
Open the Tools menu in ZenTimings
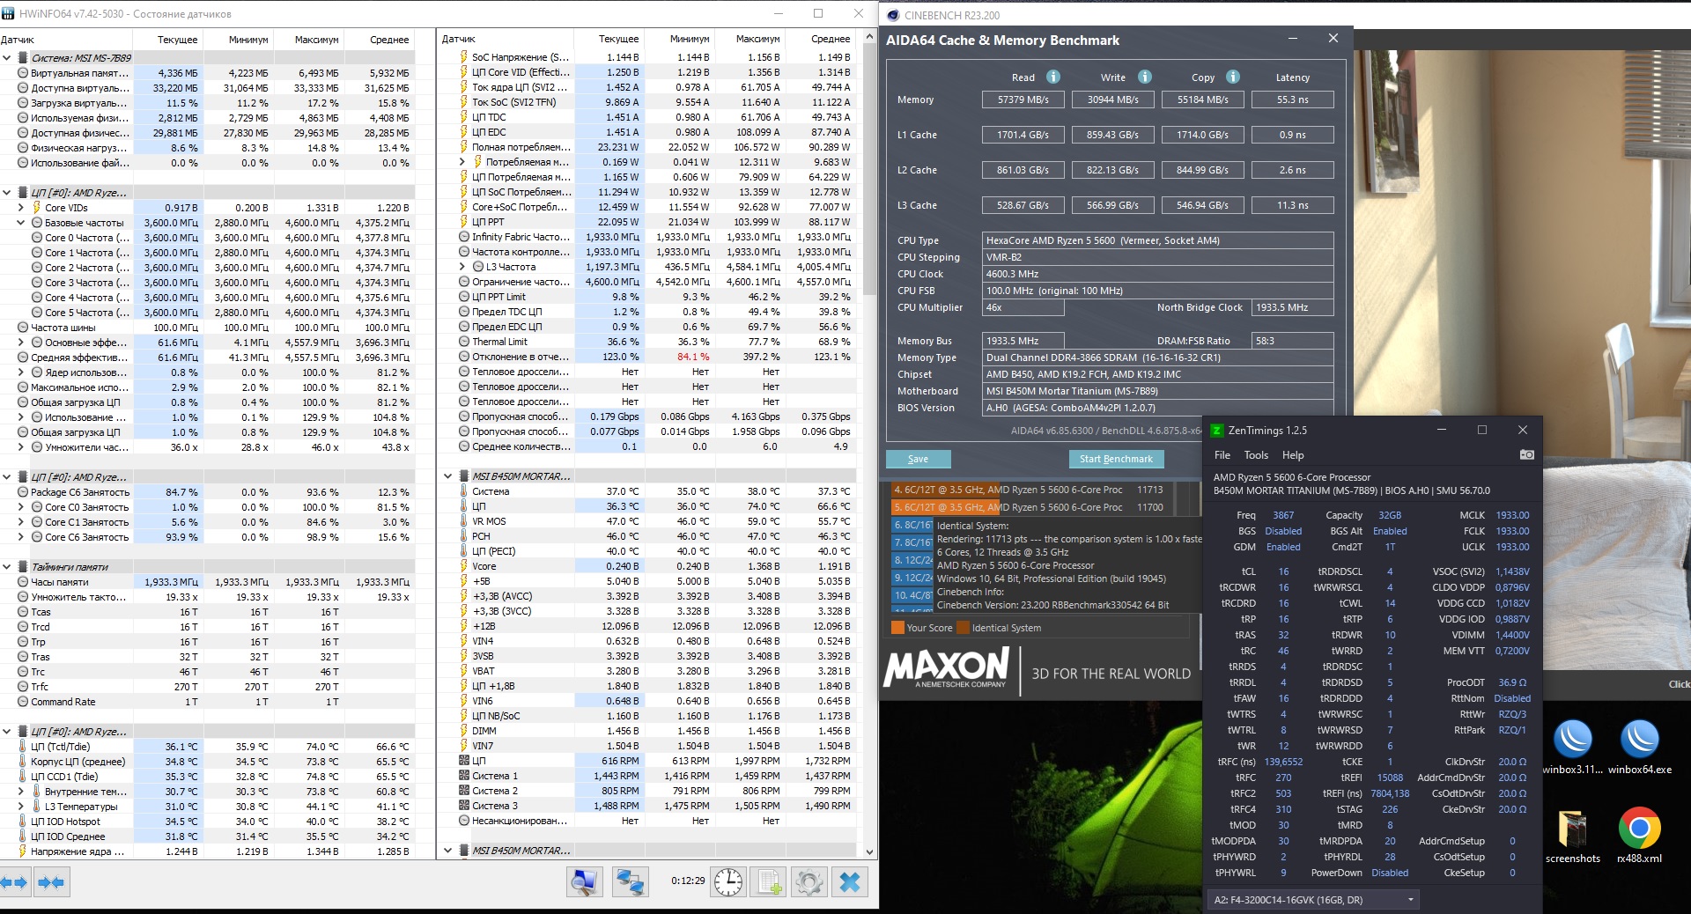click(x=1256, y=455)
